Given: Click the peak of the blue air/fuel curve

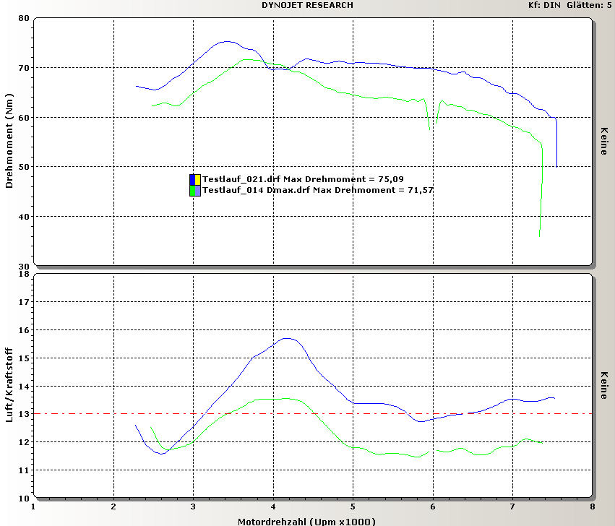Looking at the screenshot, I should (x=288, y=338).
